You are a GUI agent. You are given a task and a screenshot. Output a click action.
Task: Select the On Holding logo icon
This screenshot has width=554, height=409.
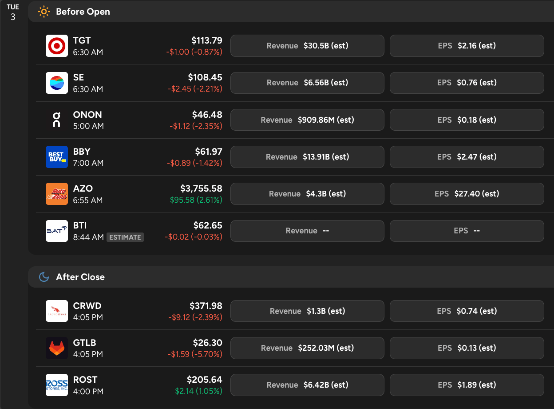(x=57, y=120)
